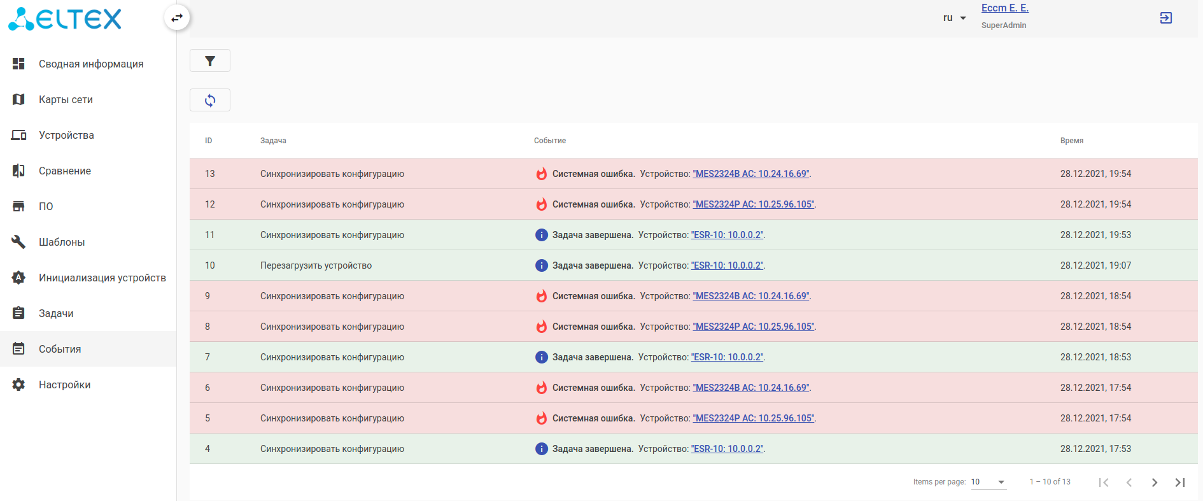This screenshot has width=1203, height=501.
Task: Open Инициализация устройств in sidebar
Action: point(102,278)
